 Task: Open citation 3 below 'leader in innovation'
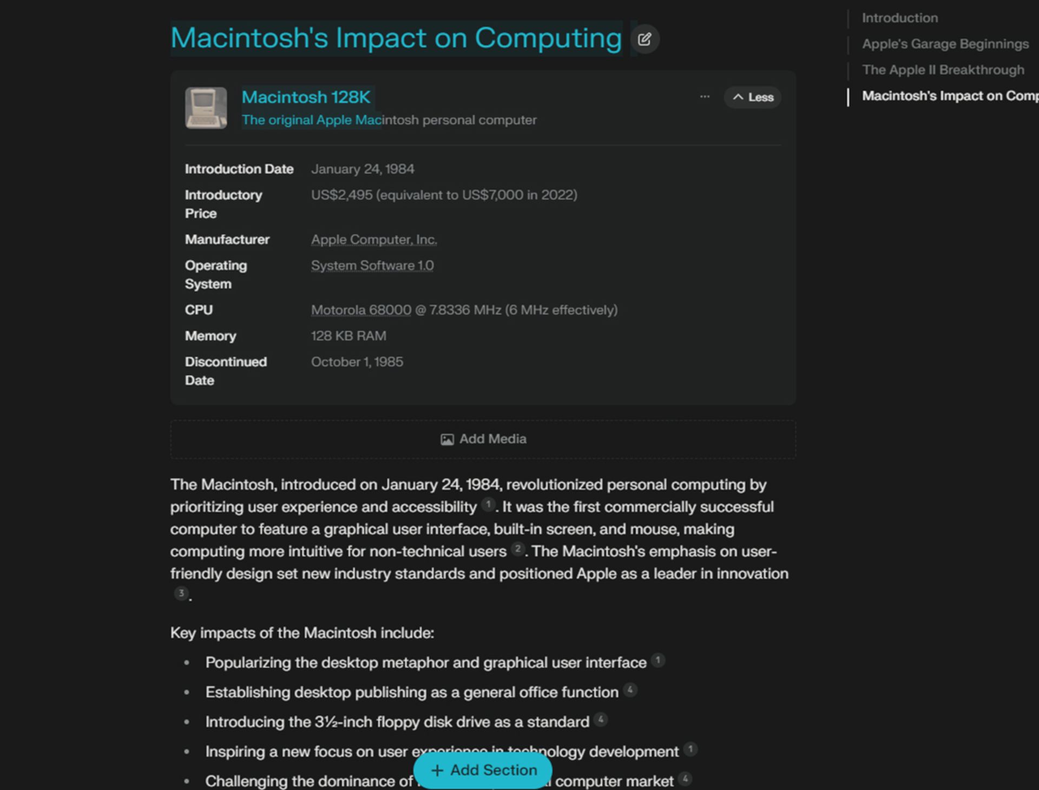click(181, 593)
